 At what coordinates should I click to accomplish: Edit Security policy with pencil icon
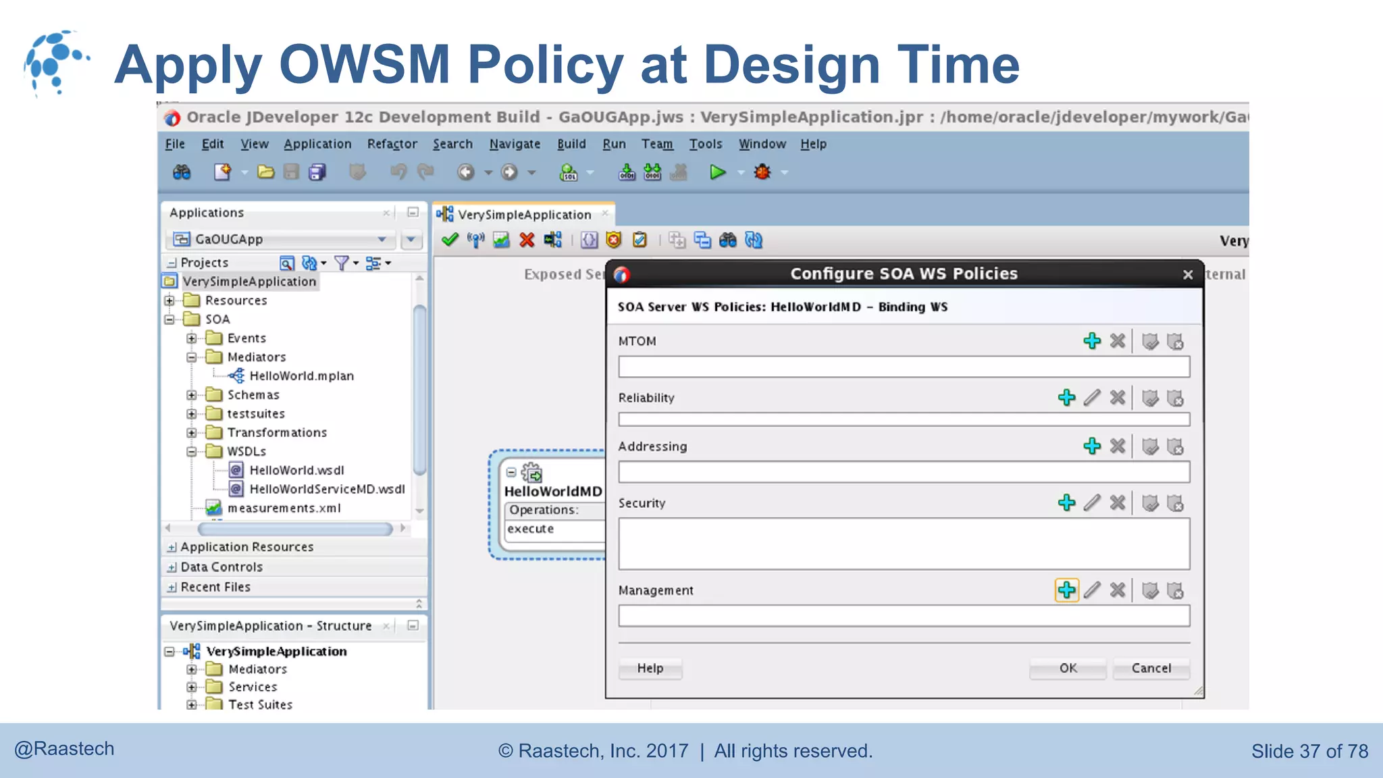[x=1092, y=503]
